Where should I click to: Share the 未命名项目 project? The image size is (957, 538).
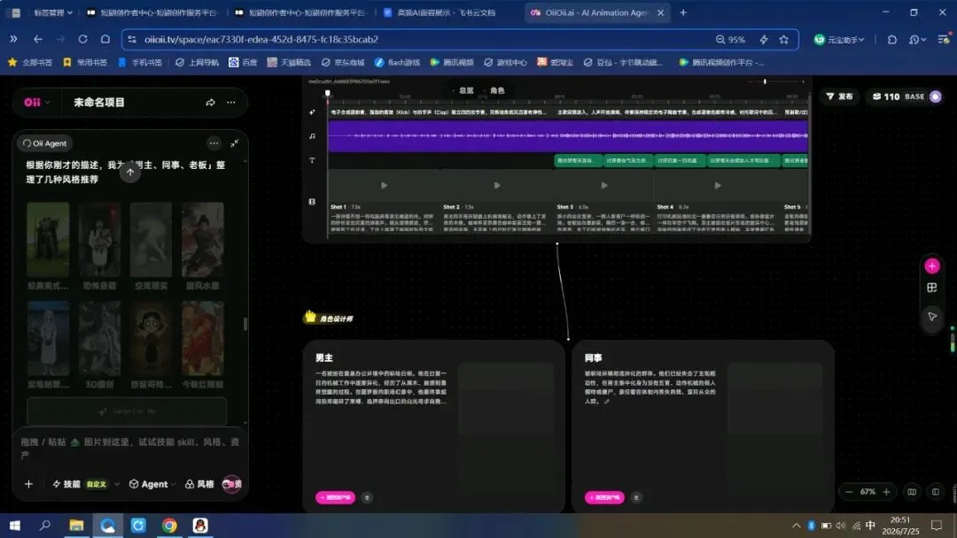210,103
